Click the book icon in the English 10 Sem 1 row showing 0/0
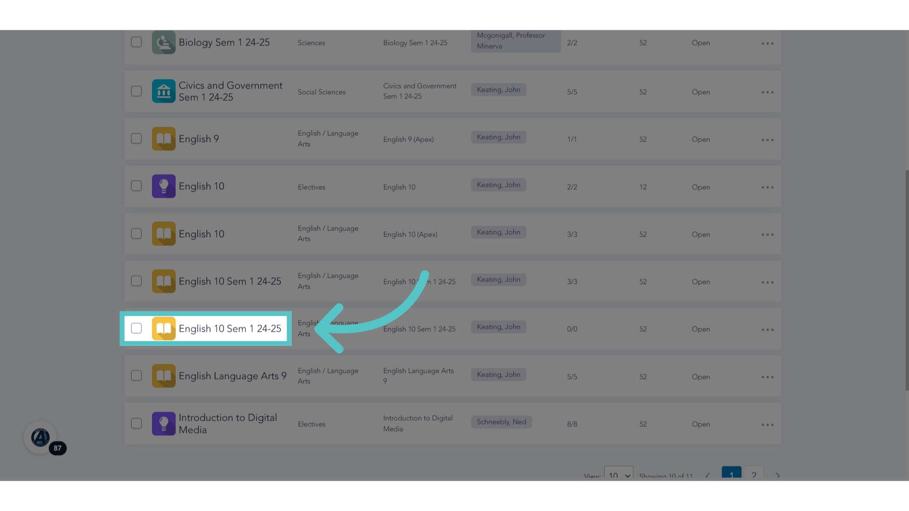The width and height of the screenshot is (909, 511). [x=163, y=328]
